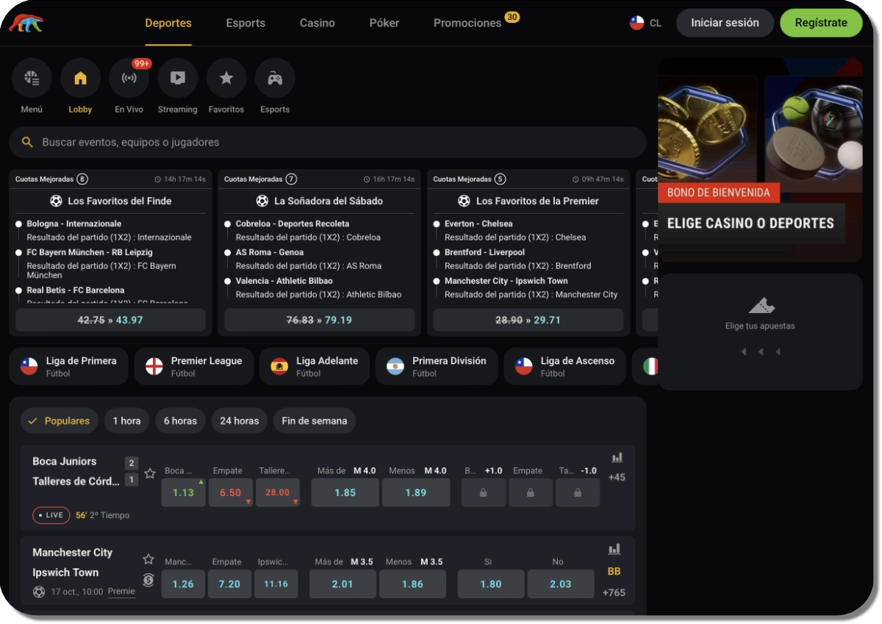Favorite the Boca Juniors match star
882x624 pixels.
click(150, 473)
